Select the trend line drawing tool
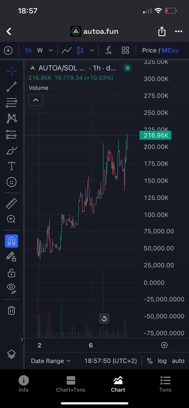Image resolution: width=189 pixels, height=408 pixels. (12, 86)
